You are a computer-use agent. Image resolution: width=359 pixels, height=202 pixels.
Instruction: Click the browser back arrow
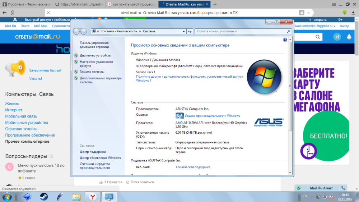tap(5, 13)
